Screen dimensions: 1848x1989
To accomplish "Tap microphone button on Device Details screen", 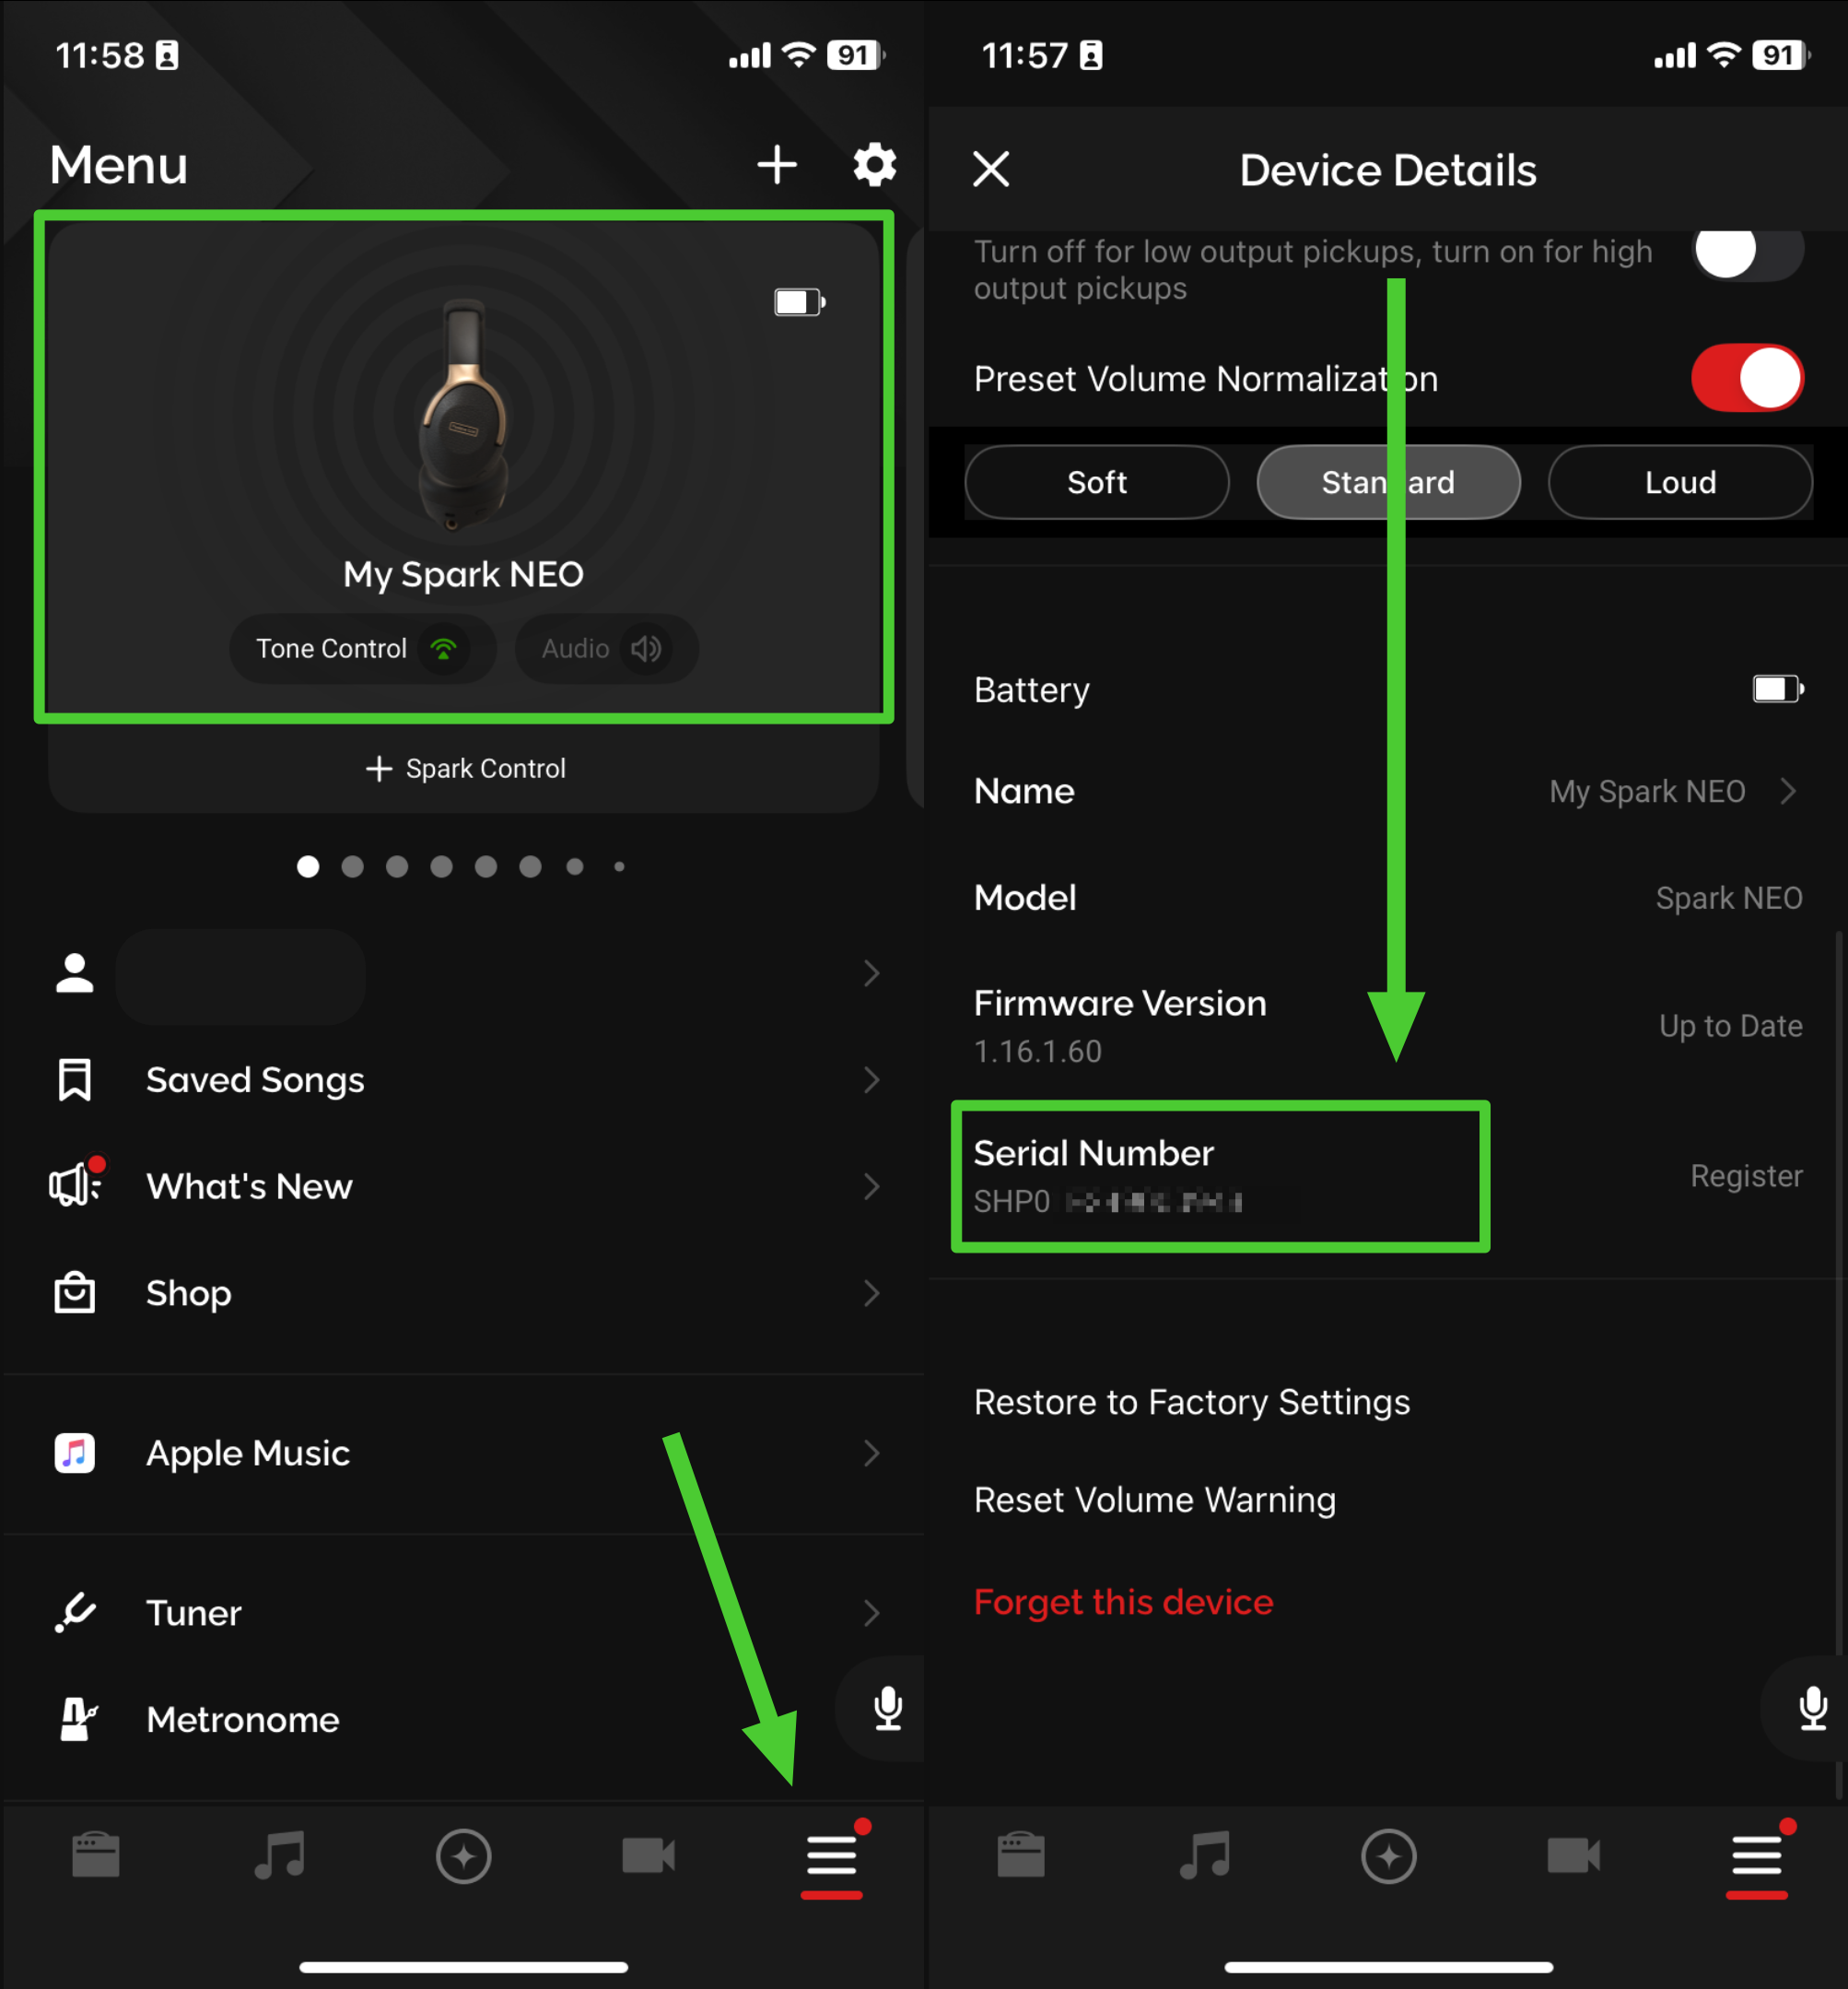I will (1811, 1708).
